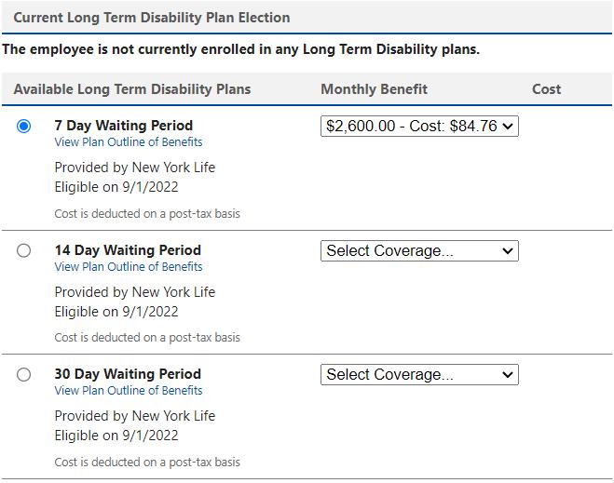The image size is (614, 483).
Task: Select the 7 Day Waiting Period radio button
Action: pyautogui.click(x=24, y=126)
